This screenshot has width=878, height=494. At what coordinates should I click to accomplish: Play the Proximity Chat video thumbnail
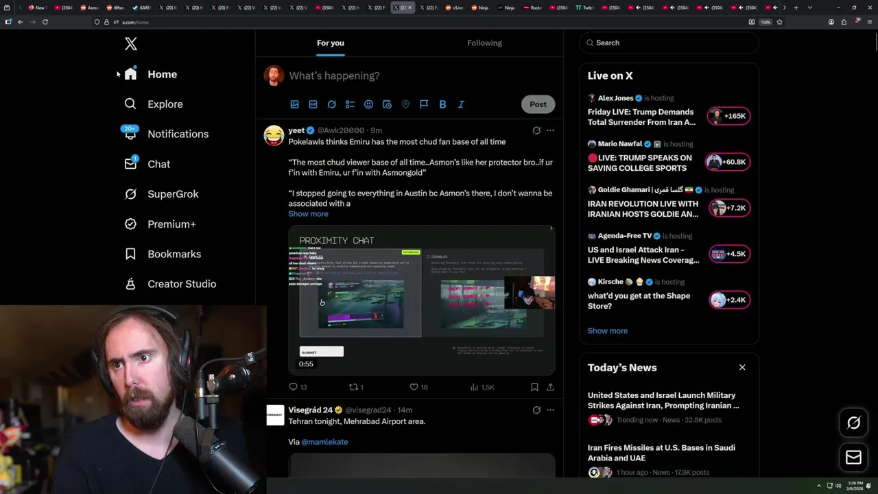pyautogui.click(x=421, y=300)
